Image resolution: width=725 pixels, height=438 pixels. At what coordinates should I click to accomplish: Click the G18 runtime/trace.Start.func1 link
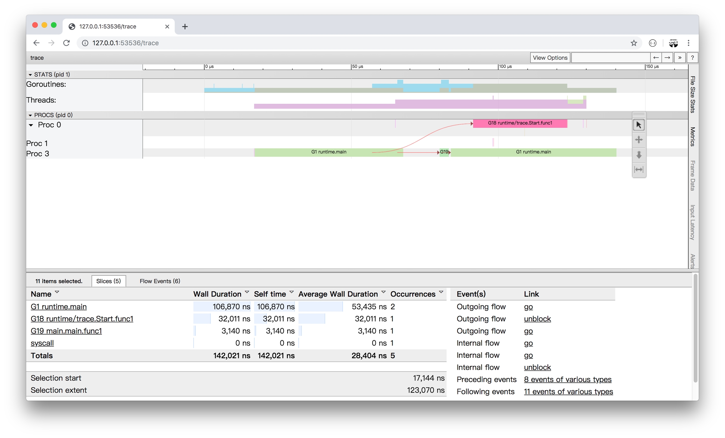(82, 319)
